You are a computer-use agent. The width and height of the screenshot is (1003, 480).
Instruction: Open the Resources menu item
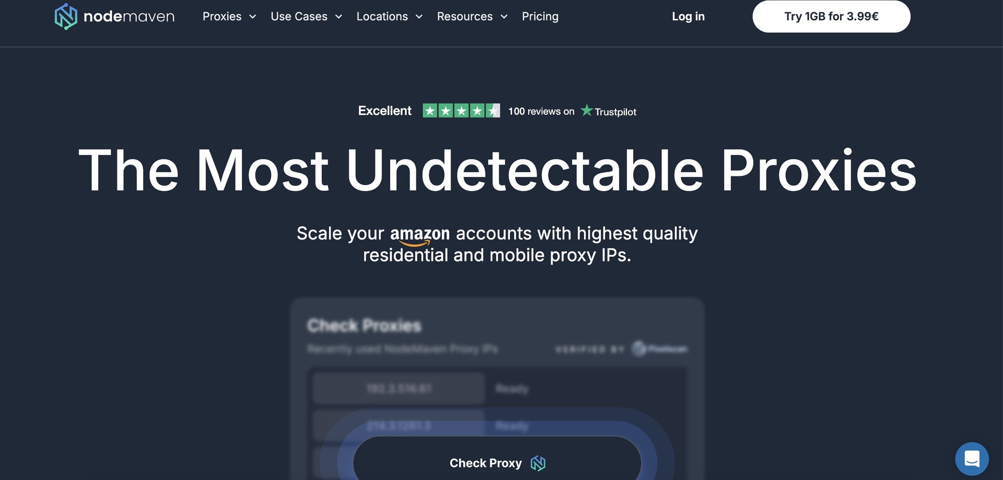click(464, 17)
